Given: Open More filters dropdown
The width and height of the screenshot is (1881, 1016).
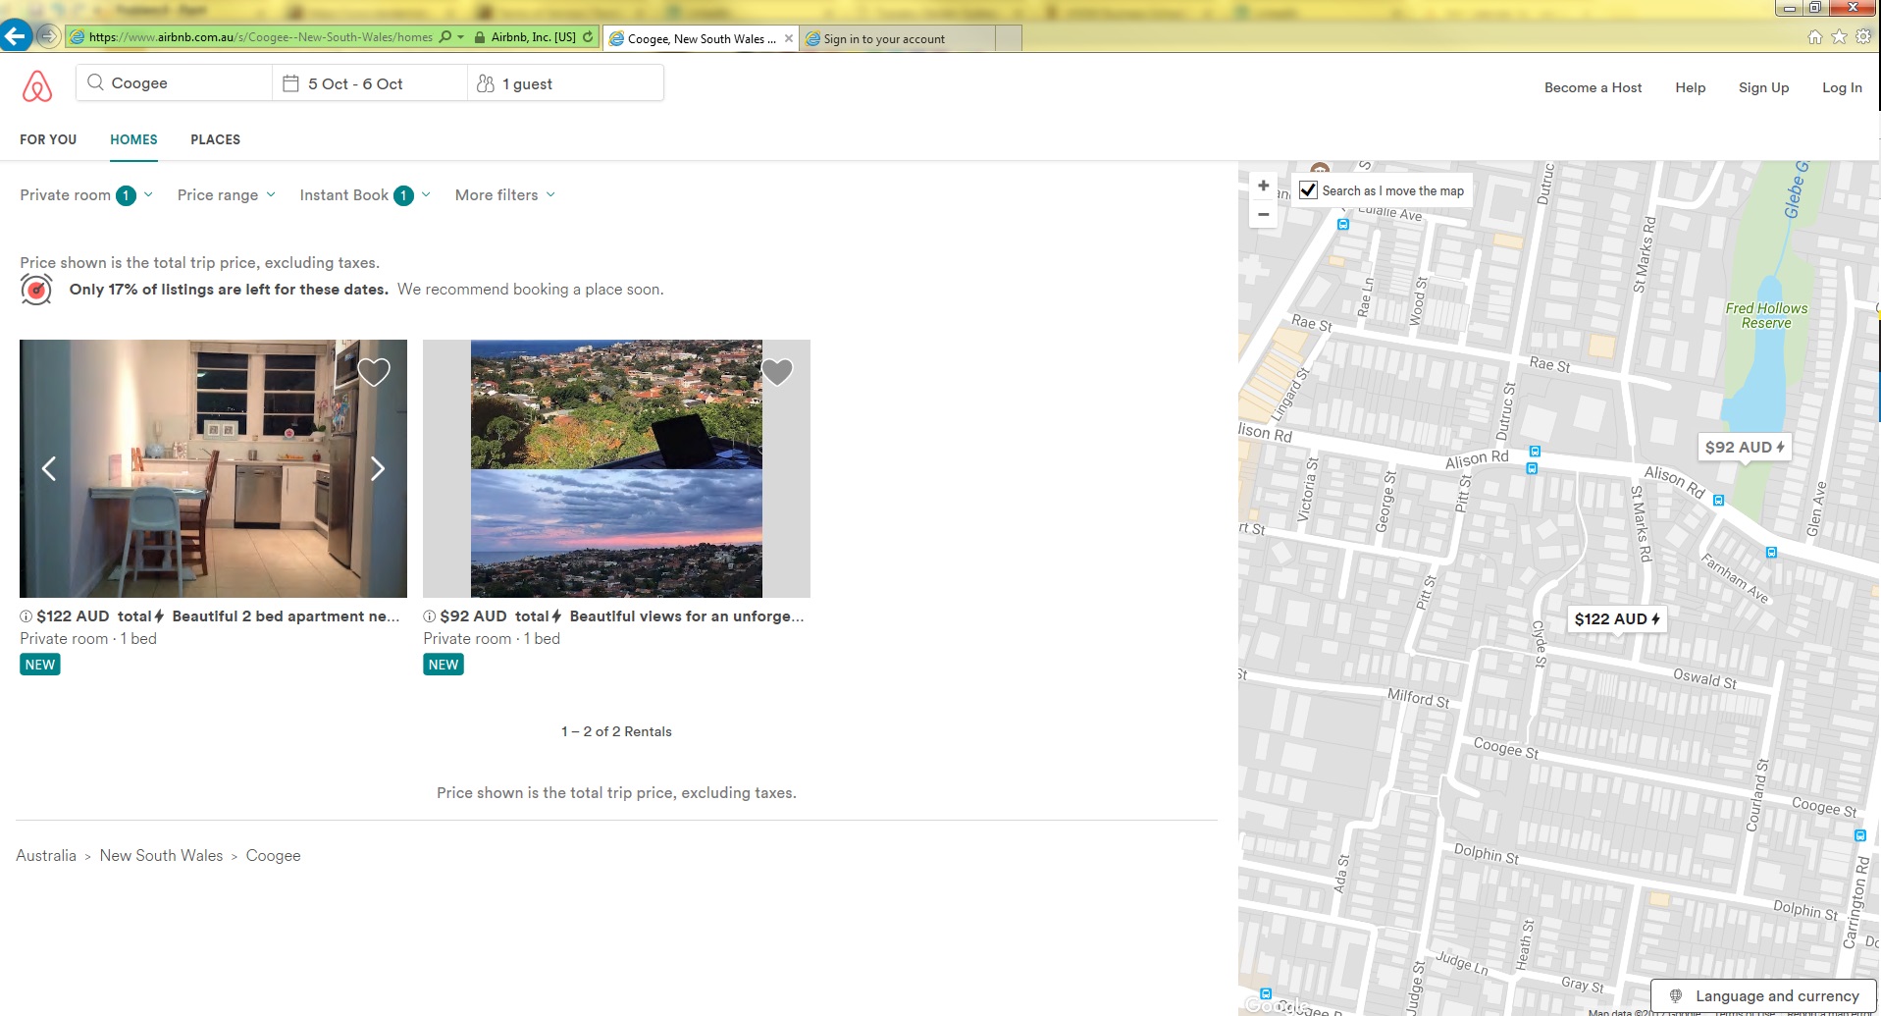Looking at the screenshot, I should pos(504,195).
